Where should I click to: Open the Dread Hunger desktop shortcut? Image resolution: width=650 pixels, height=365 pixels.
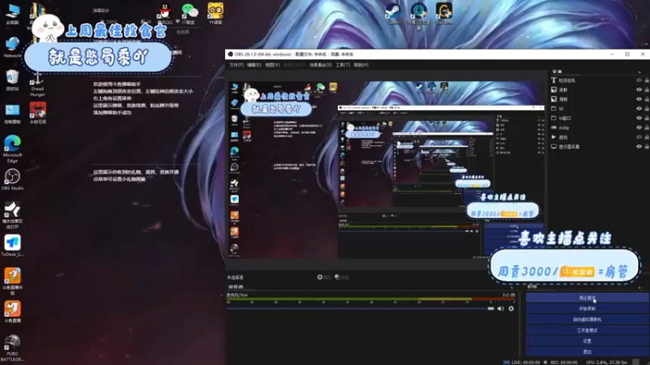click(x=37, y=85)
